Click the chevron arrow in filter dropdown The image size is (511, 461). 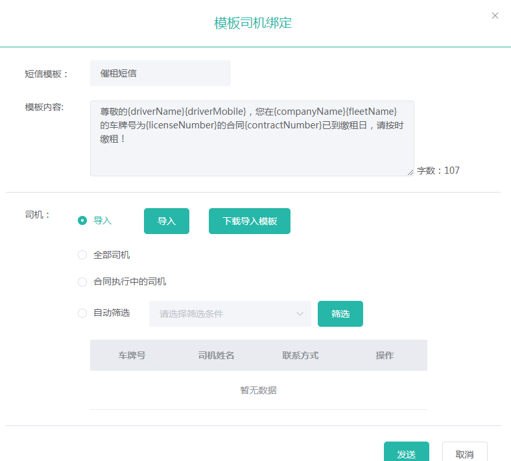300,314
